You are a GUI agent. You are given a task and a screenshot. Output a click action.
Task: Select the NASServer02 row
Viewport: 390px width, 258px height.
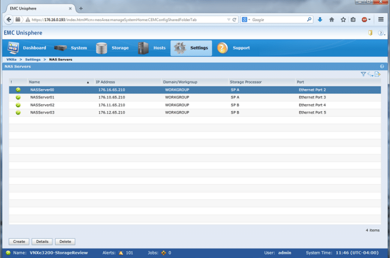point(195,105)
